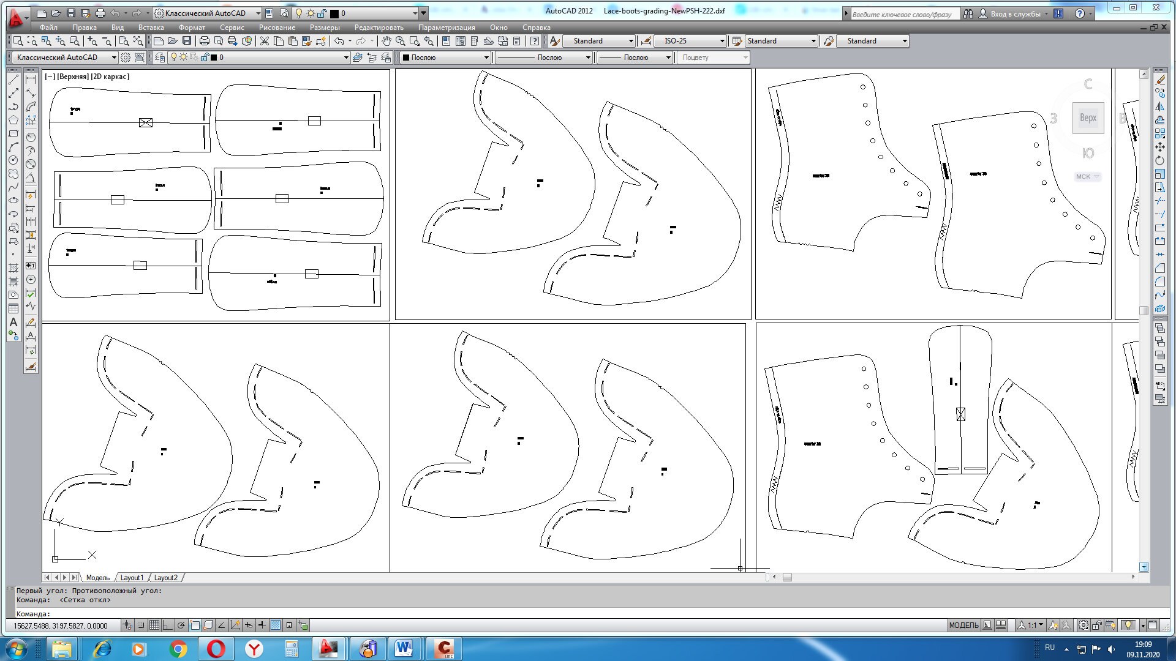Toggle Ortho mode in the status bar
Image resolution: width=1176 pixels, height=661 pixels.
click(167, 626)
